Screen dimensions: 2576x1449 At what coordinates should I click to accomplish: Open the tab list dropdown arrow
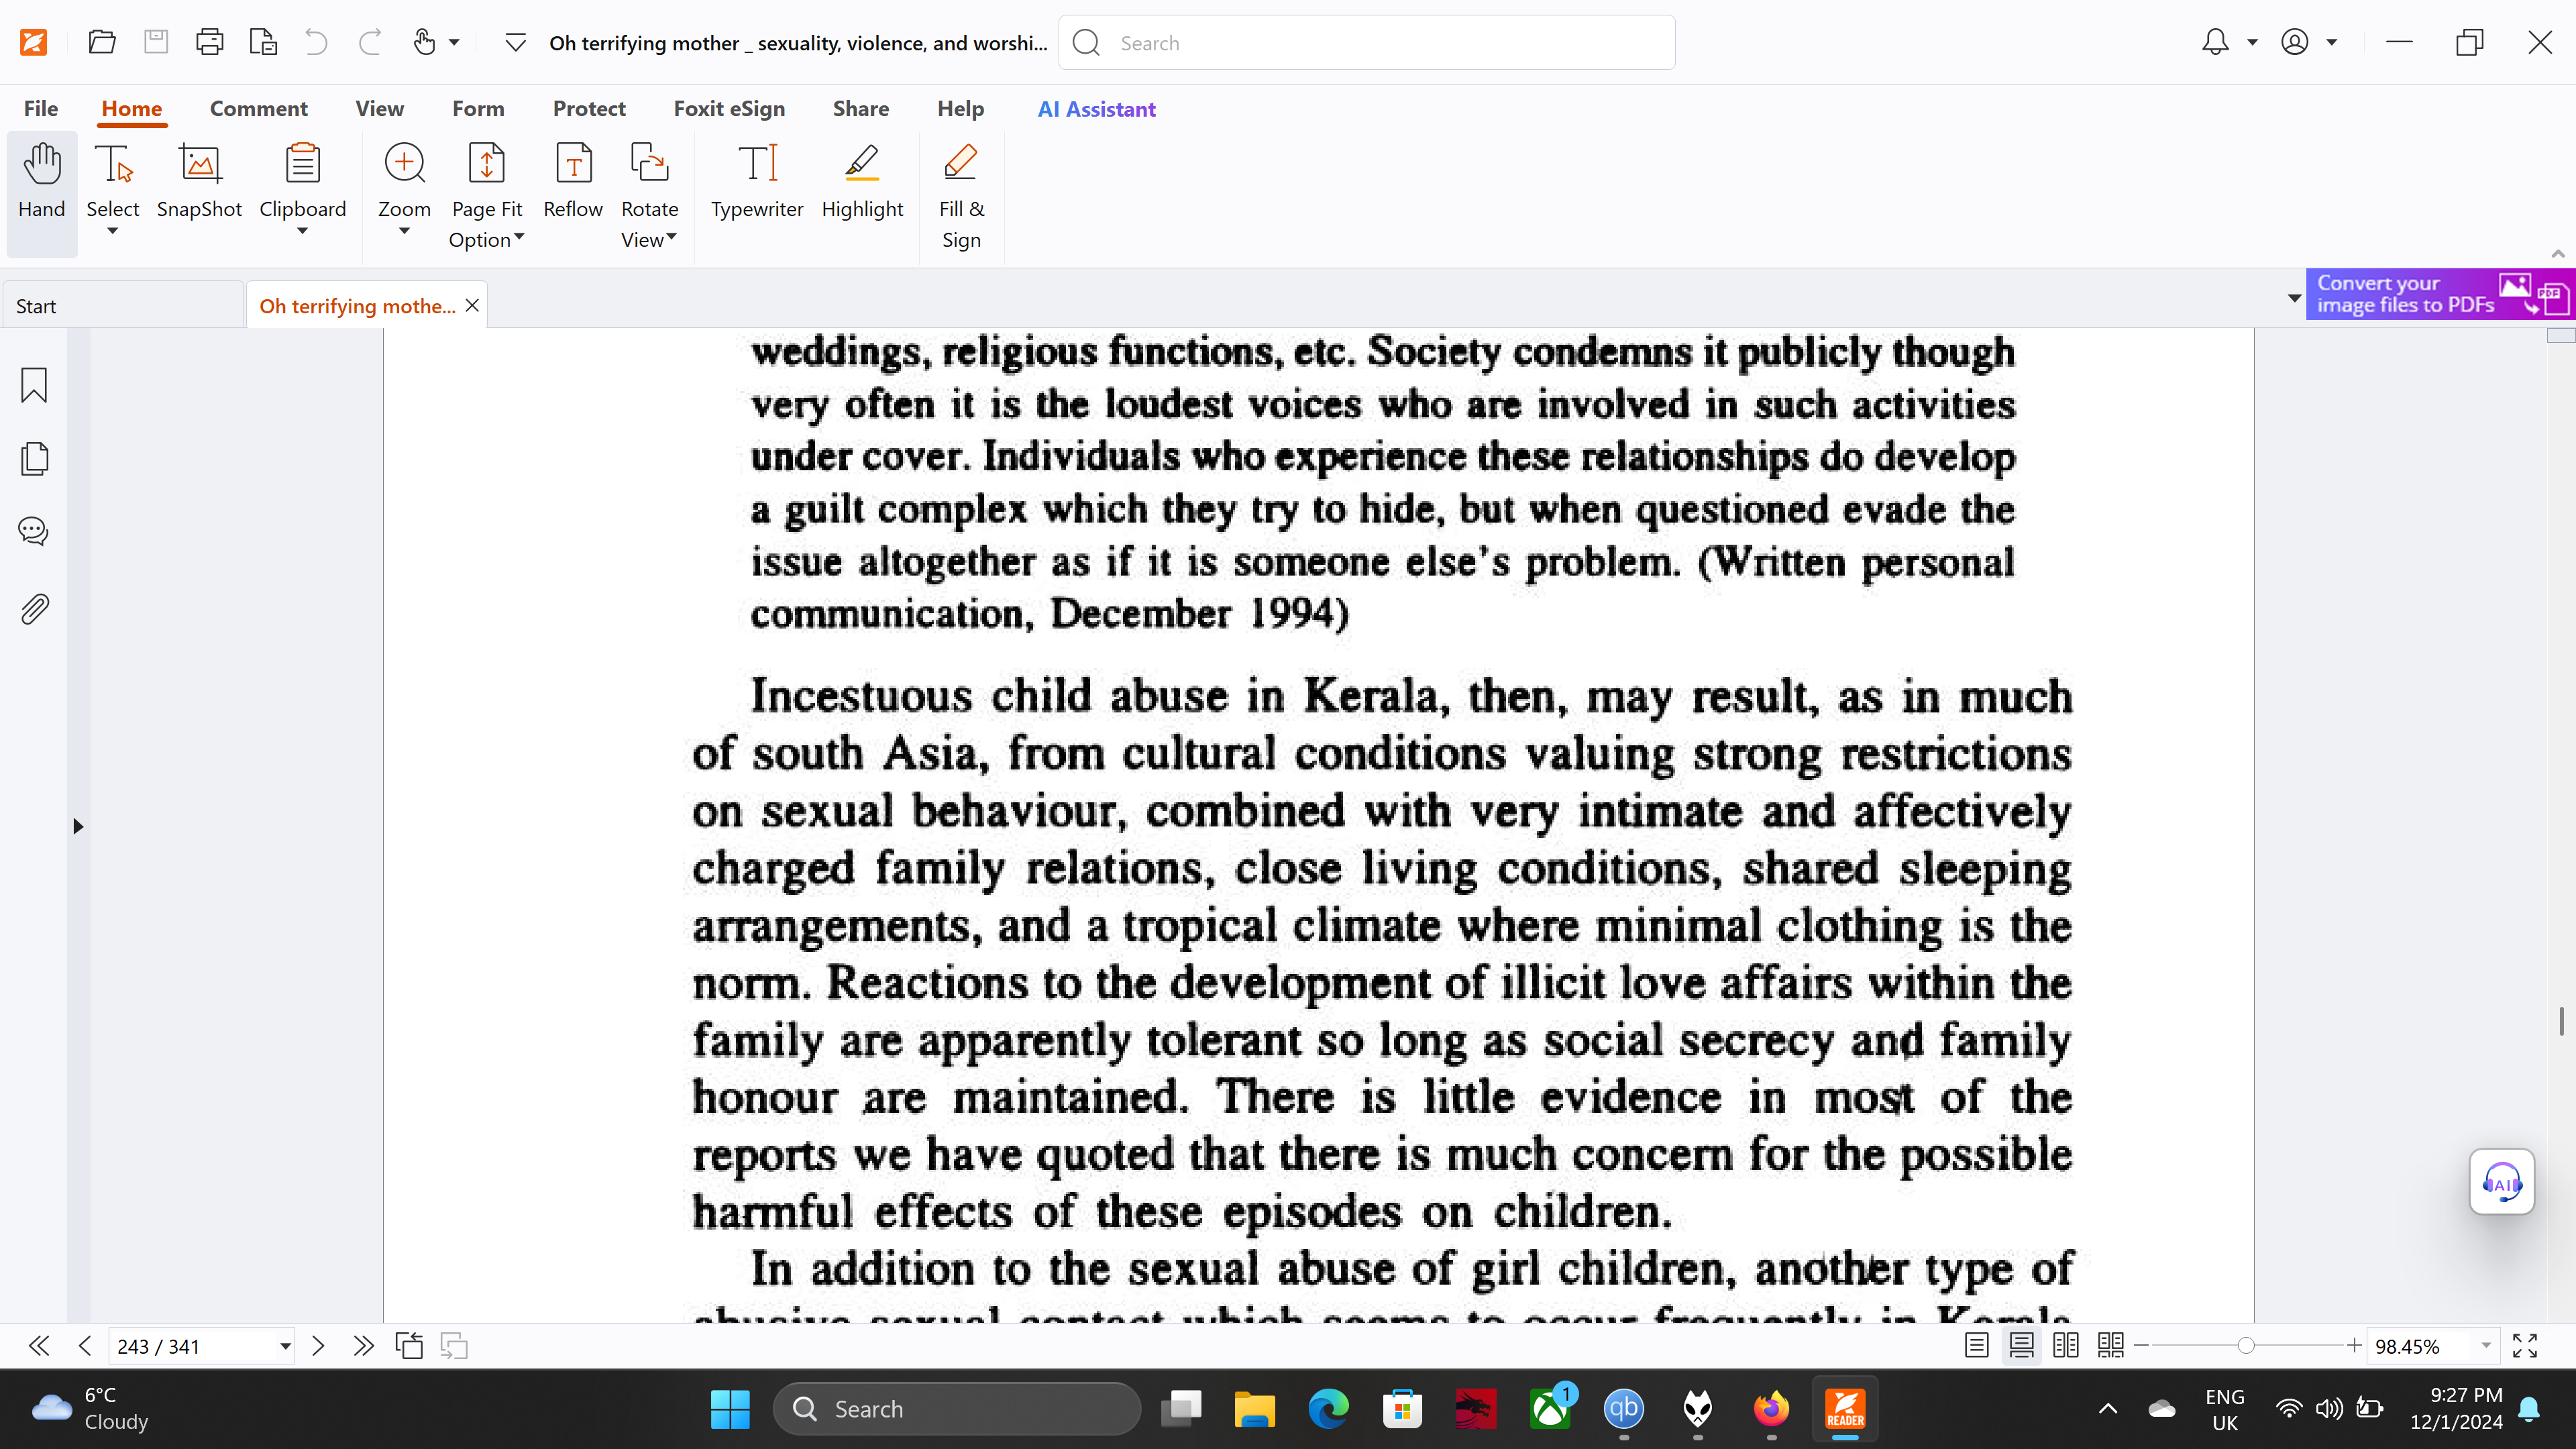click(x=2294, y=298)
